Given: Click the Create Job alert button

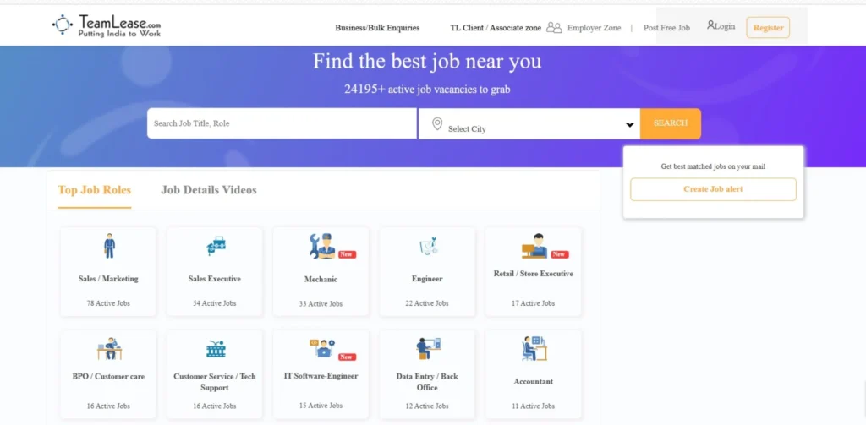Looking at the screenshot, I should pyautogui.click(x=713, y=189).
